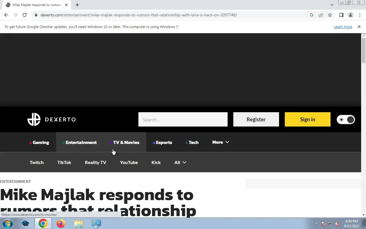Open the Esports section
366x229 pixels.
(162, 142)
